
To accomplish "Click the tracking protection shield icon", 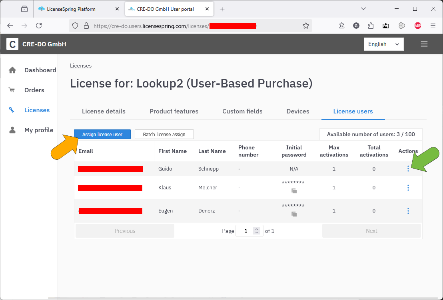I will coord(75,26).
